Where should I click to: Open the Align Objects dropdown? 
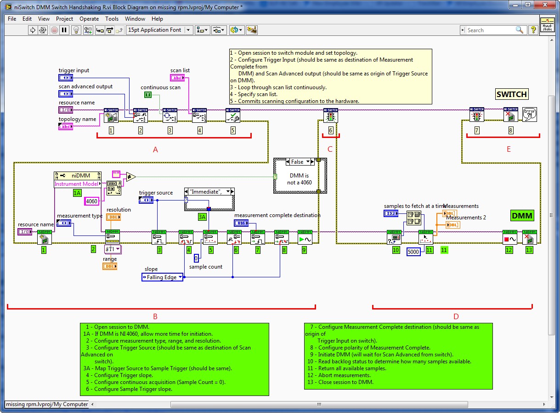(x=202, y=30)
